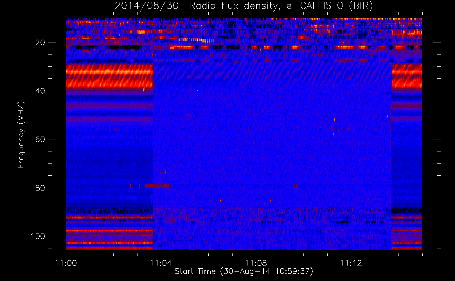The image size is (455, 281).
Task: Click the 'Frequency (MHZ)' axis label
Action: click(x=21, y=135)
